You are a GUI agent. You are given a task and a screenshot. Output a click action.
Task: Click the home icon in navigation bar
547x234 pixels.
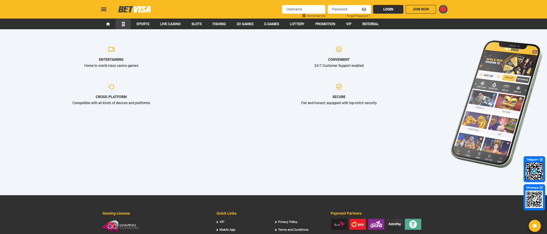point(108,24)
